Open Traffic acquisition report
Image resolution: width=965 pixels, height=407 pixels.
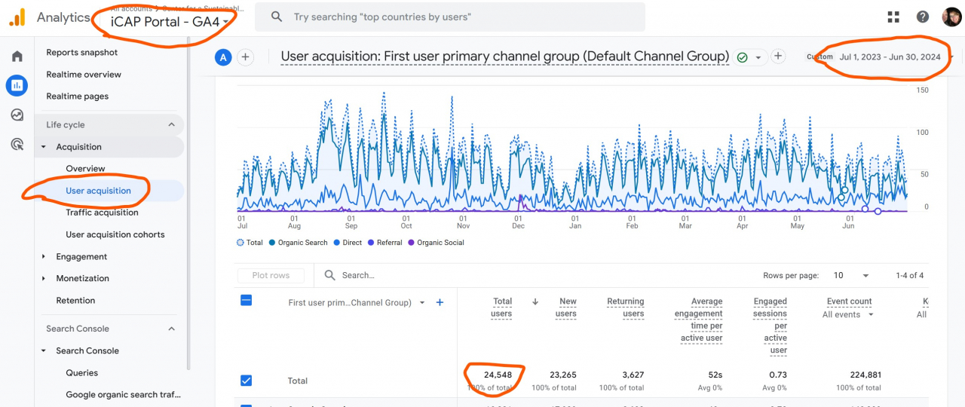click(102, 213)
